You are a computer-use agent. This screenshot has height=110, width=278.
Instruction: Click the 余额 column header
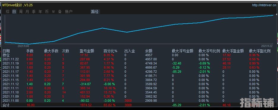click(x=149, y=51)
